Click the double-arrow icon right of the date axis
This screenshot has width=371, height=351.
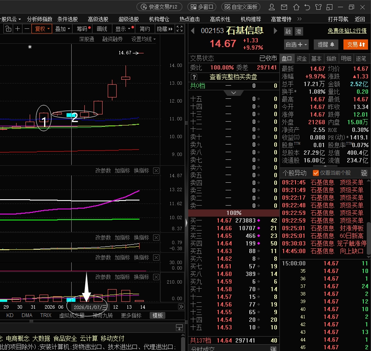coord(181,307)
